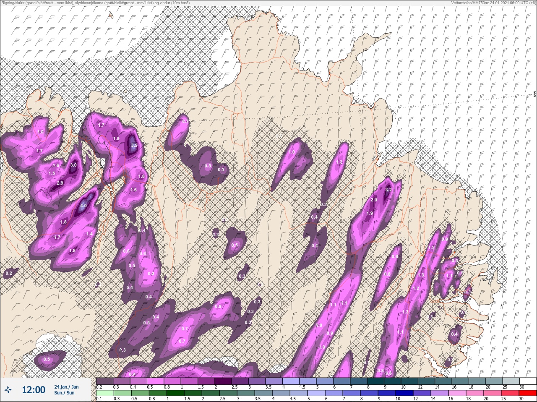The height and width of the screenshot is (402, 537).
Task: Select the pale green 0.1 swatch in the lower legend row
Action: (104, 393)
